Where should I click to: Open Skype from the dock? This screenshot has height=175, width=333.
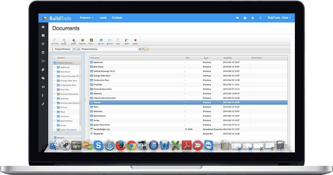pyautogui.click(x=98, y=145)
